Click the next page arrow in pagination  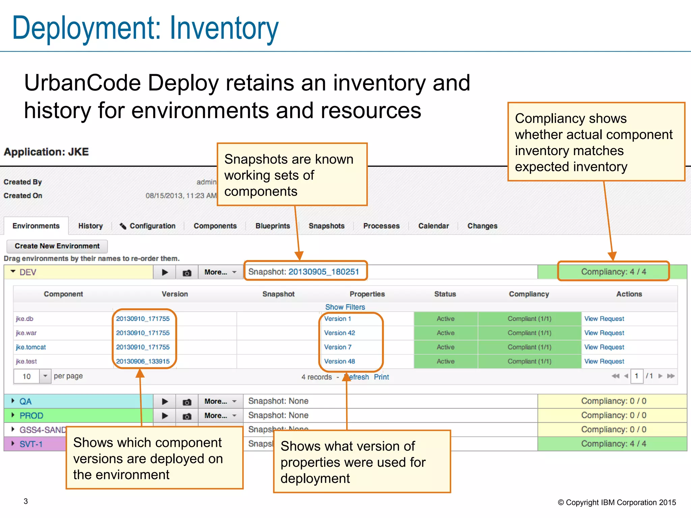tap(660, 376)
